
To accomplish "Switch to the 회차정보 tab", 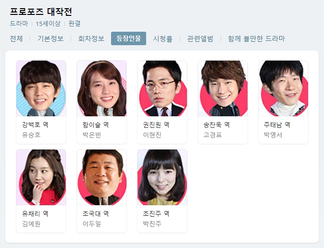I will coord(91,38).
